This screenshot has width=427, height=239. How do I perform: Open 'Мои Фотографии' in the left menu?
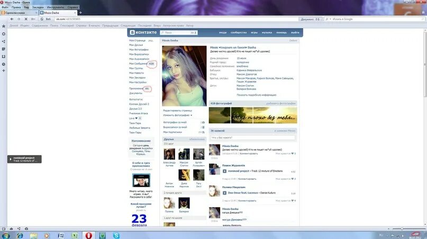(x=139, y=50)
